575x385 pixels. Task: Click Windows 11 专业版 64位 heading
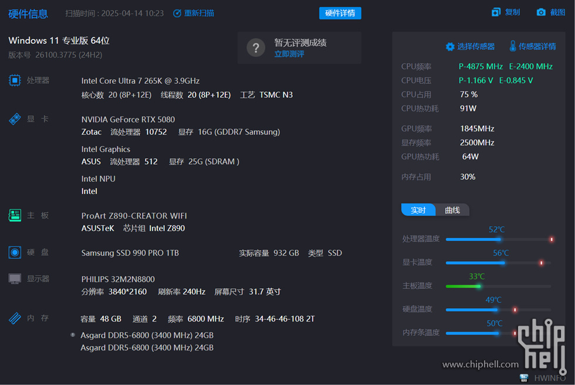click(59, 40)
